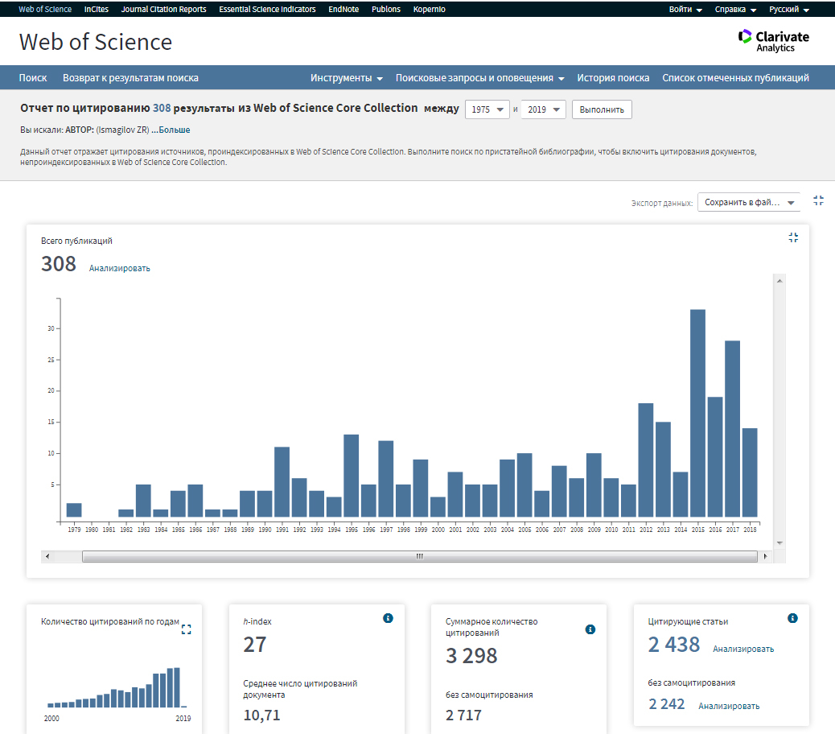The image size is (835, 734).
Task: Click chart scroll-up arrow
Action: 779,281
